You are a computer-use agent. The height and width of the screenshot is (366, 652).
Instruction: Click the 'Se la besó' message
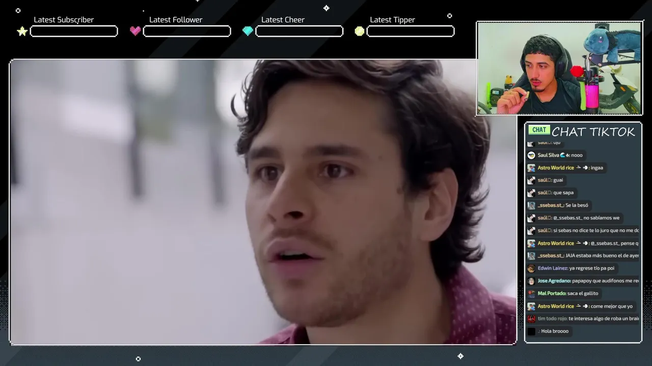coord(577,205)
